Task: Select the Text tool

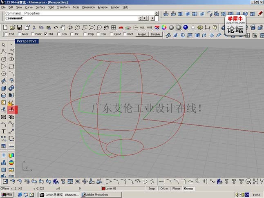Action: (4, 131)
